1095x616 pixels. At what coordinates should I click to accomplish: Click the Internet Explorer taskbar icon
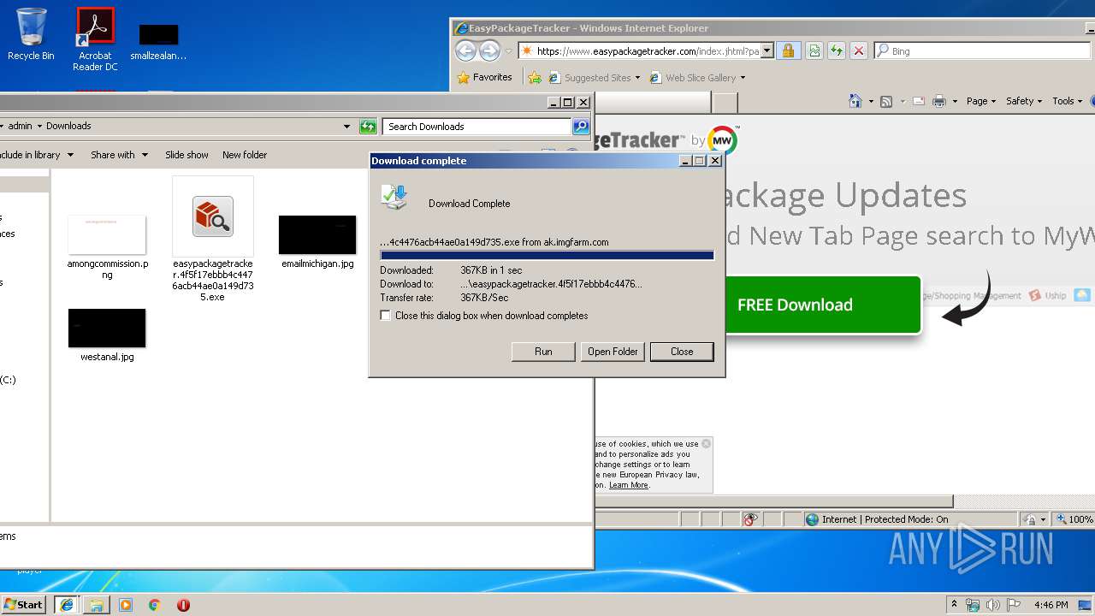[x=66, y=605]
